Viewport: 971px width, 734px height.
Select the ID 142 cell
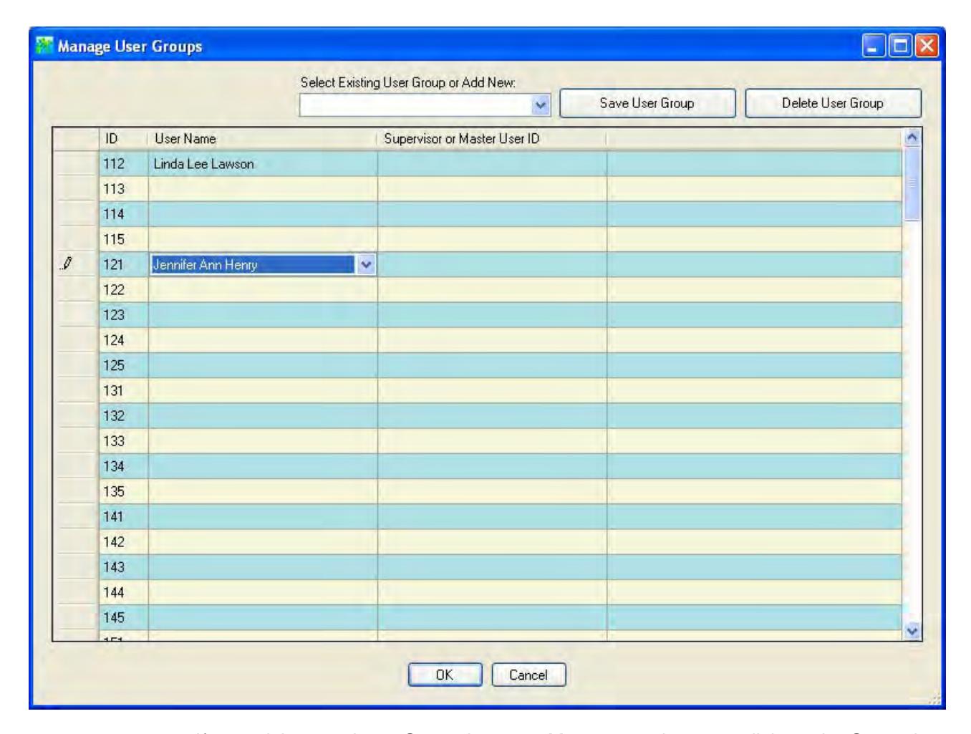[124, 542]
